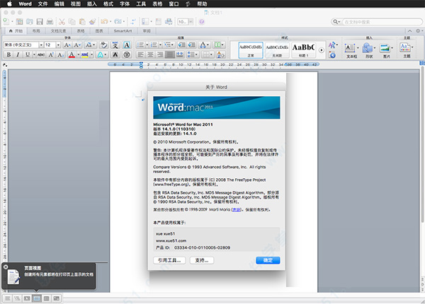The height and width of the screenshot is (304, 425).
Task: Switch to the 布局 ribbon tab
Action: tap(36, 31)
